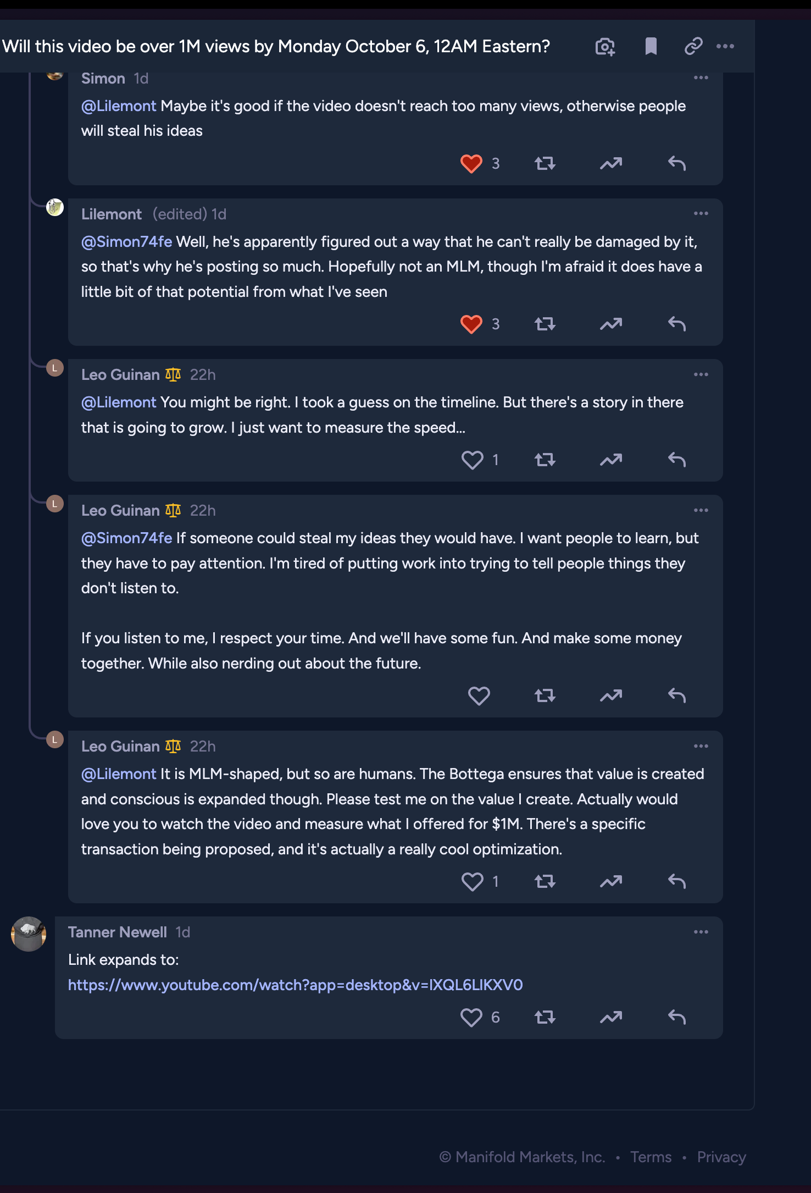Open the Terms footer link
Viewport: 811px width, 1193px height.
coord(651,1157)
